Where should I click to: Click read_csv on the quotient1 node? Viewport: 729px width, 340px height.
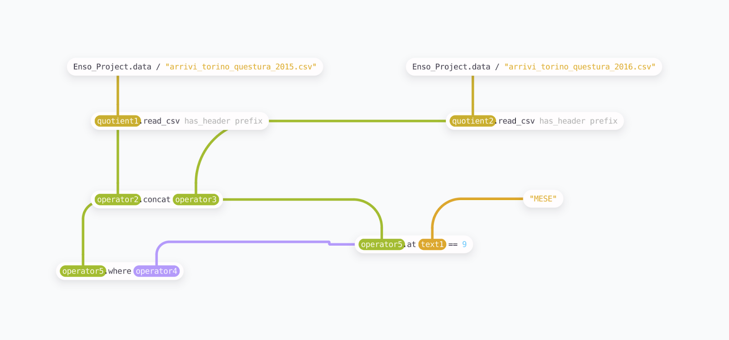[x=162, y=121]
